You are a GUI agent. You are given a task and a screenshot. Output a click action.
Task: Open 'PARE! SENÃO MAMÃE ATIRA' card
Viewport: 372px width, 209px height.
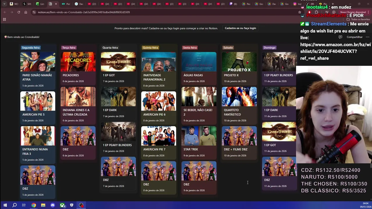[x=37, y=71]
